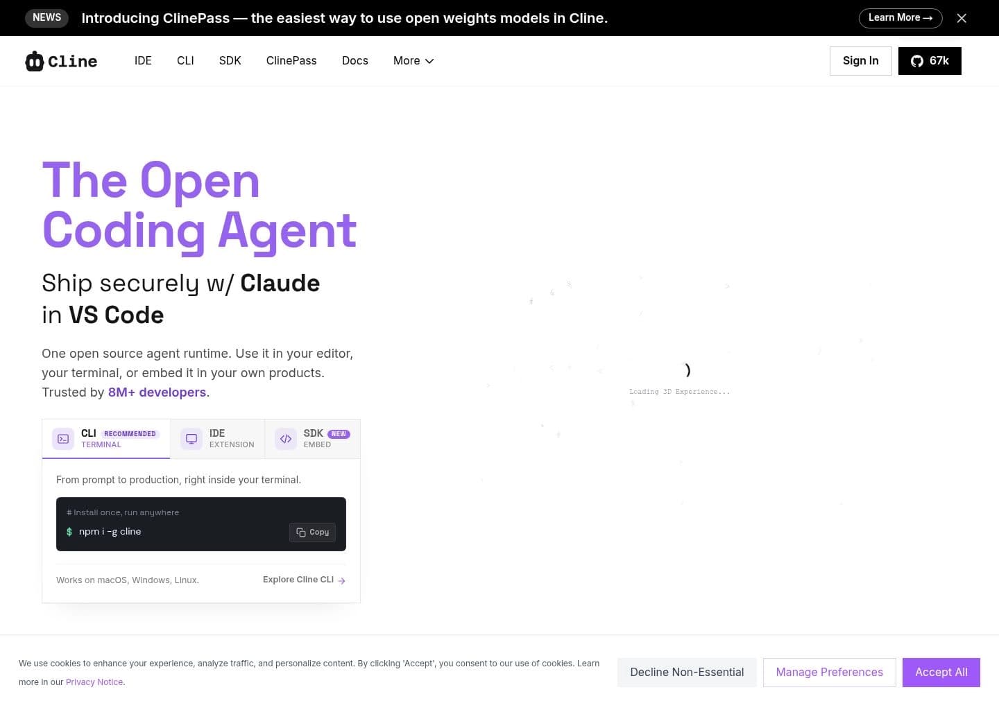Accept All cookies
The height and width of the screenshot is (710, 999).
click(941, 673)
